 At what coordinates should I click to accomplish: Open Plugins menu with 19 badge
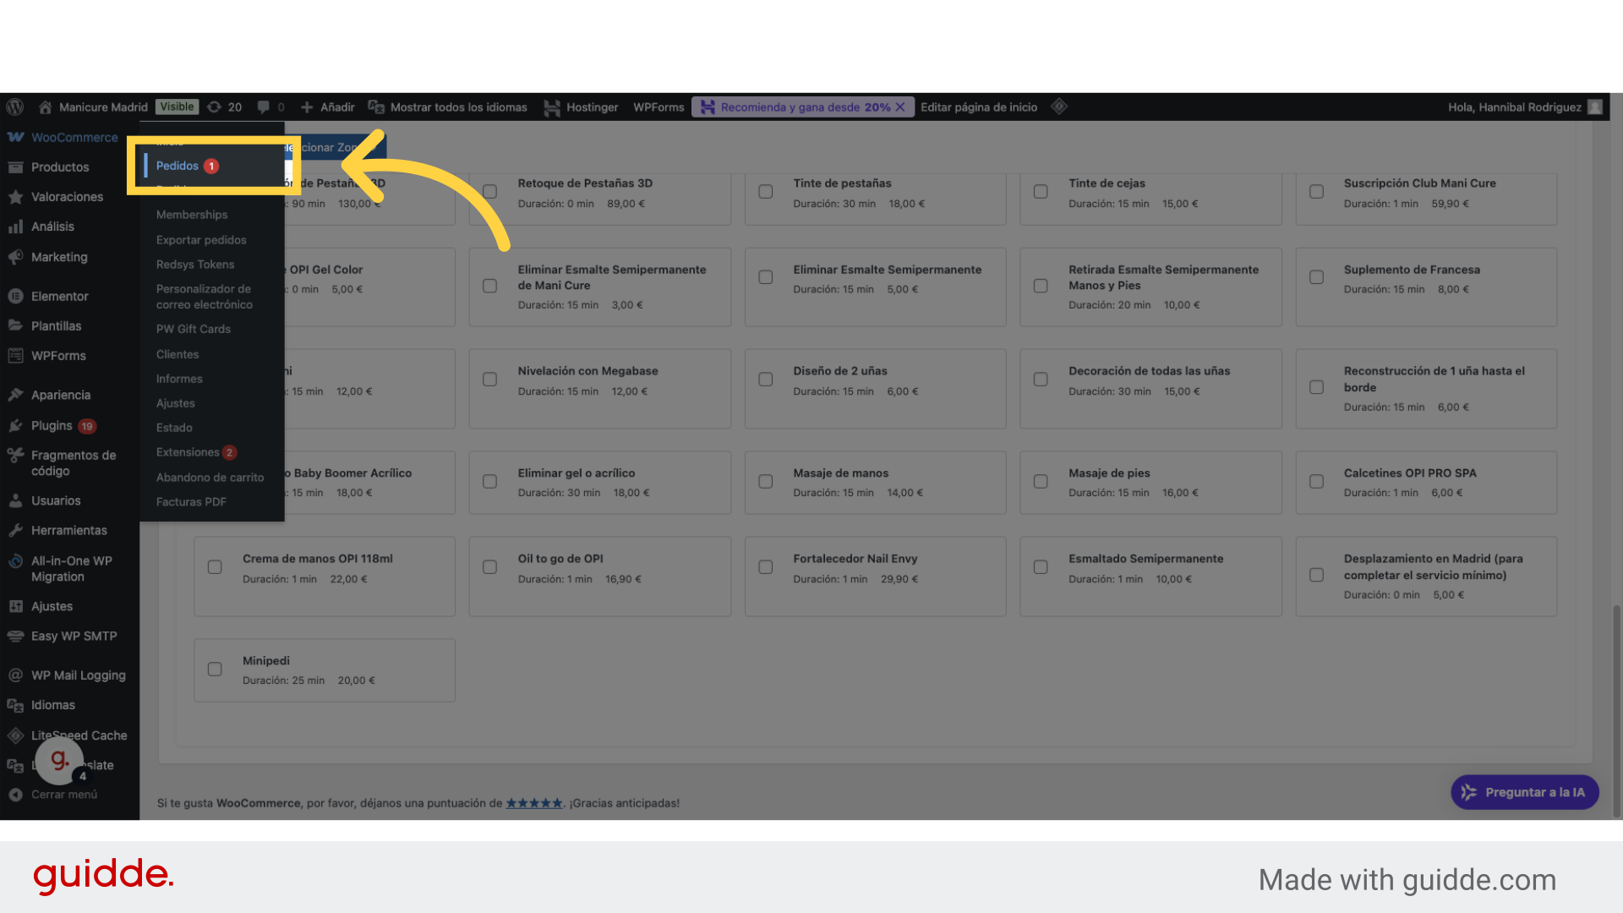point(52,426)
